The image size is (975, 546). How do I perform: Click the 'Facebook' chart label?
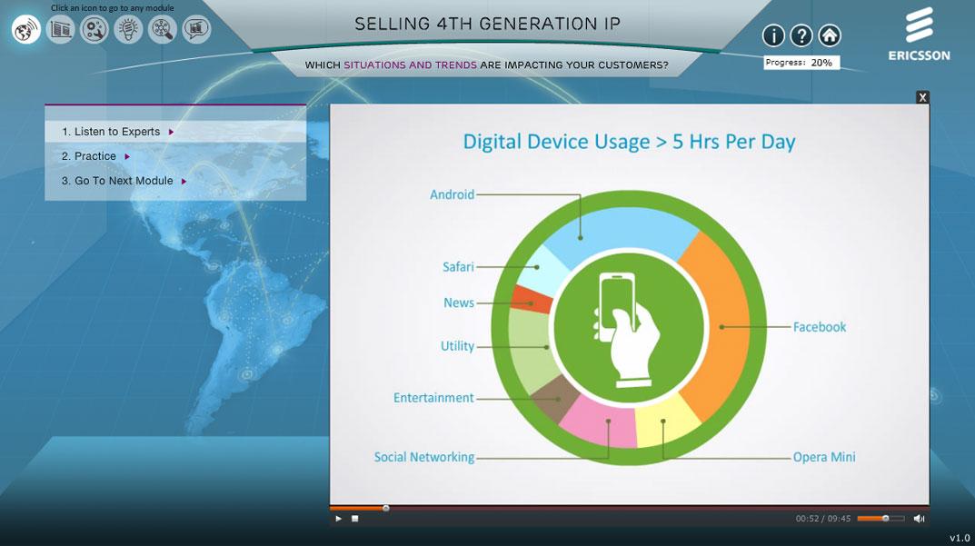tap(820, 327)
